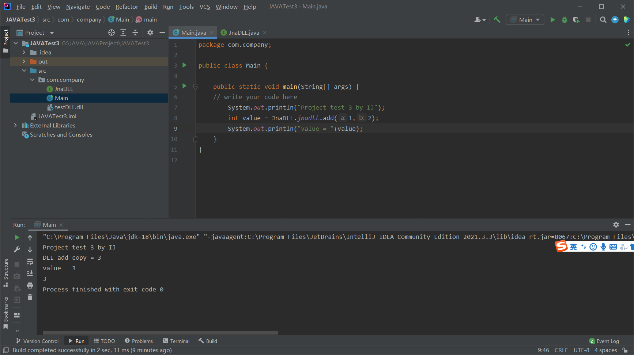
Task: Click the Select Opened File crosshair icon
Action: pyautogui.click(x=112, y=33)
